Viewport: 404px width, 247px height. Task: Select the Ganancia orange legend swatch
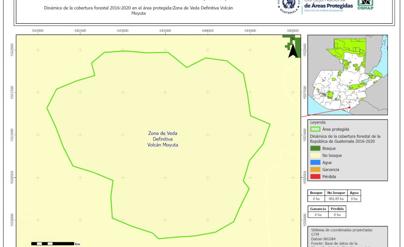click(x=315, y=169)
